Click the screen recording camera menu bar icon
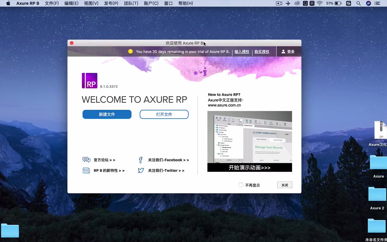The width and height of the screenshot is (387, 242). coord(279,3)
